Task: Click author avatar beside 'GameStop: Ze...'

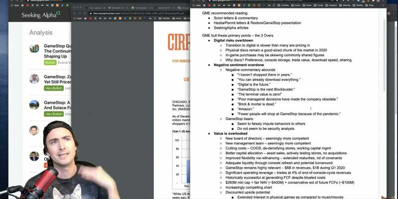Action: 34,79
